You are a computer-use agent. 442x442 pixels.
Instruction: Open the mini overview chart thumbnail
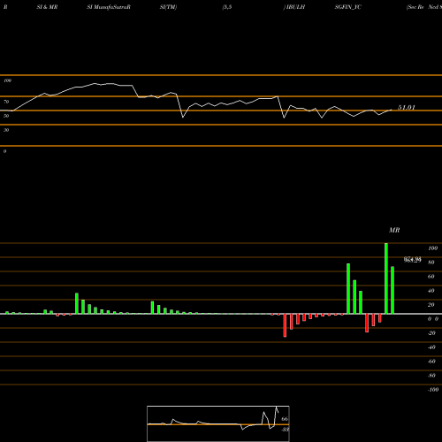218,423
